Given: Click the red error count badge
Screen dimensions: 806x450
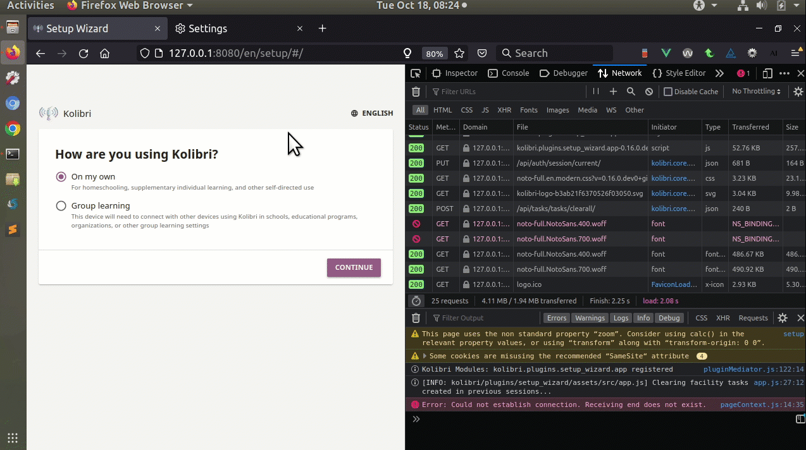Looking at the screenshot, I should tap(743, 73).
